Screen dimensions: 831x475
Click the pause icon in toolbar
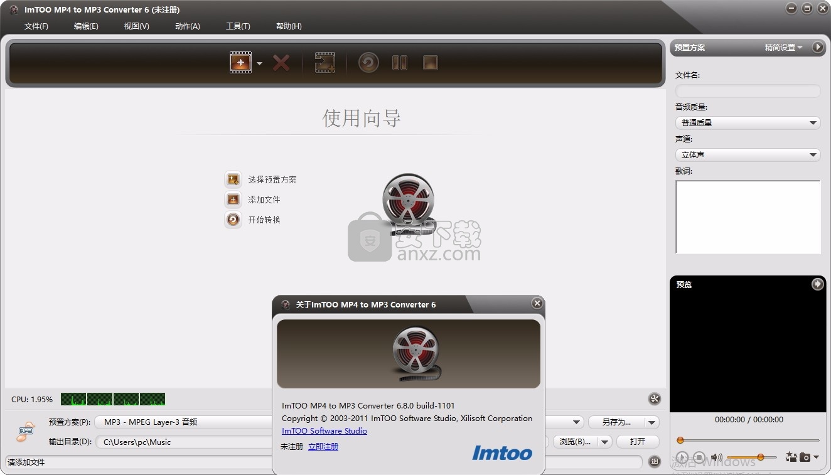400,63
